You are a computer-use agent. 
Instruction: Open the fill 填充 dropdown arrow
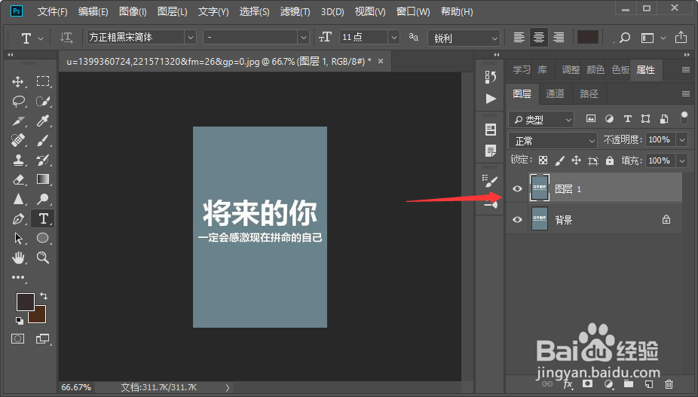click(x=682, y=160)
